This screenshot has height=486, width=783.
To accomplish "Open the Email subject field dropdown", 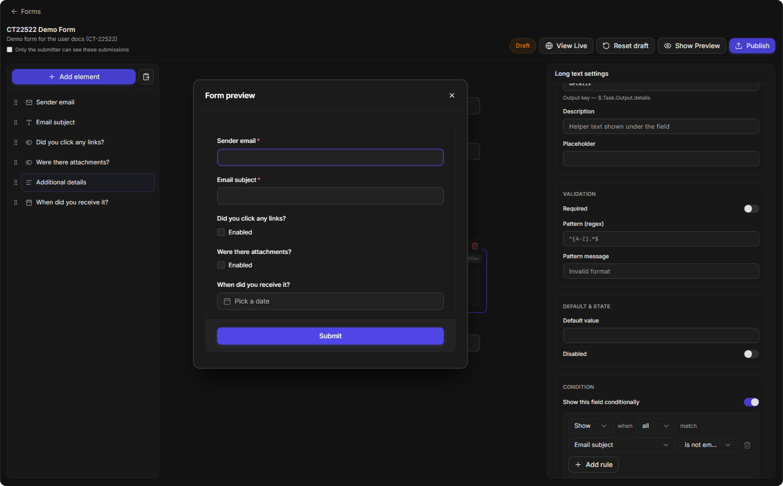I will tap(622, 445).
